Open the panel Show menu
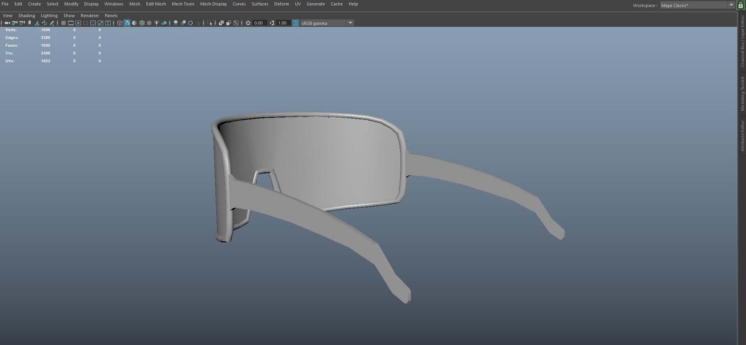This screenshot has width=746, height=345. (69, 15)
